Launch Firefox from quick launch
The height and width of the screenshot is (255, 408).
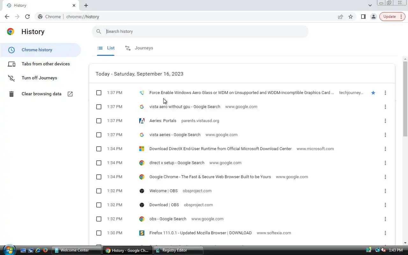(45, 250)
